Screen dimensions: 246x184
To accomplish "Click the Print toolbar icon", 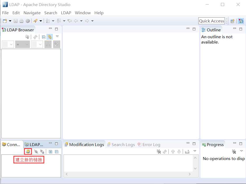I will pos(22,21).
